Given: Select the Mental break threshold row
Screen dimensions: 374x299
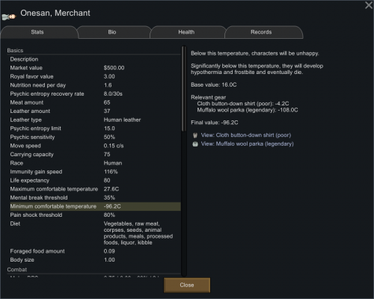Looking at the screenshot, I should [95, 198].
